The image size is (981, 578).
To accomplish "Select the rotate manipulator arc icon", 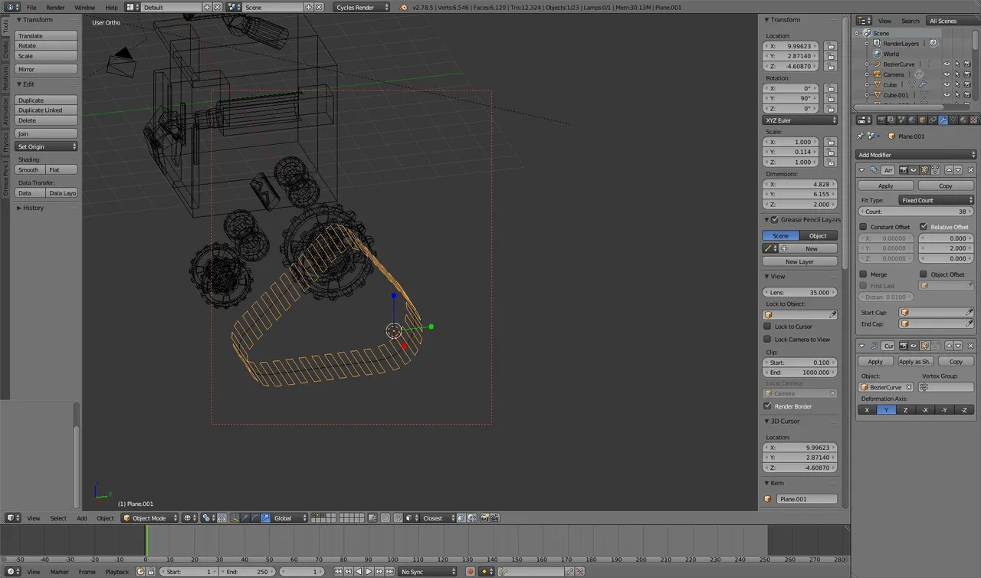I will tap(255, 518).
